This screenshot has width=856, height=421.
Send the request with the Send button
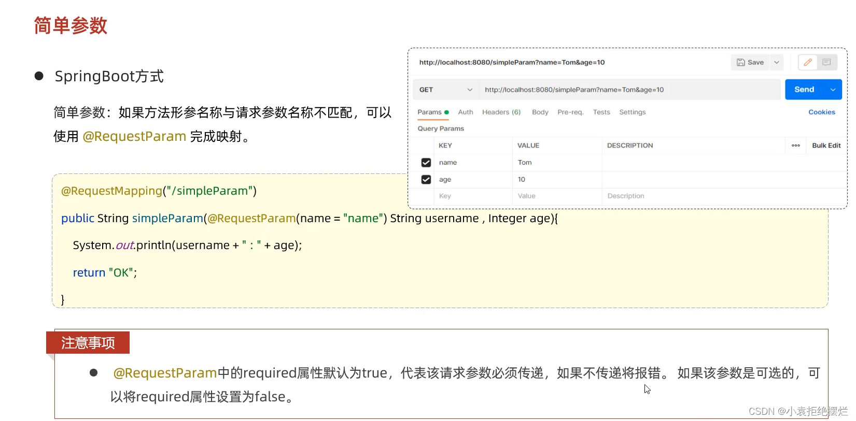pos(804,90)
